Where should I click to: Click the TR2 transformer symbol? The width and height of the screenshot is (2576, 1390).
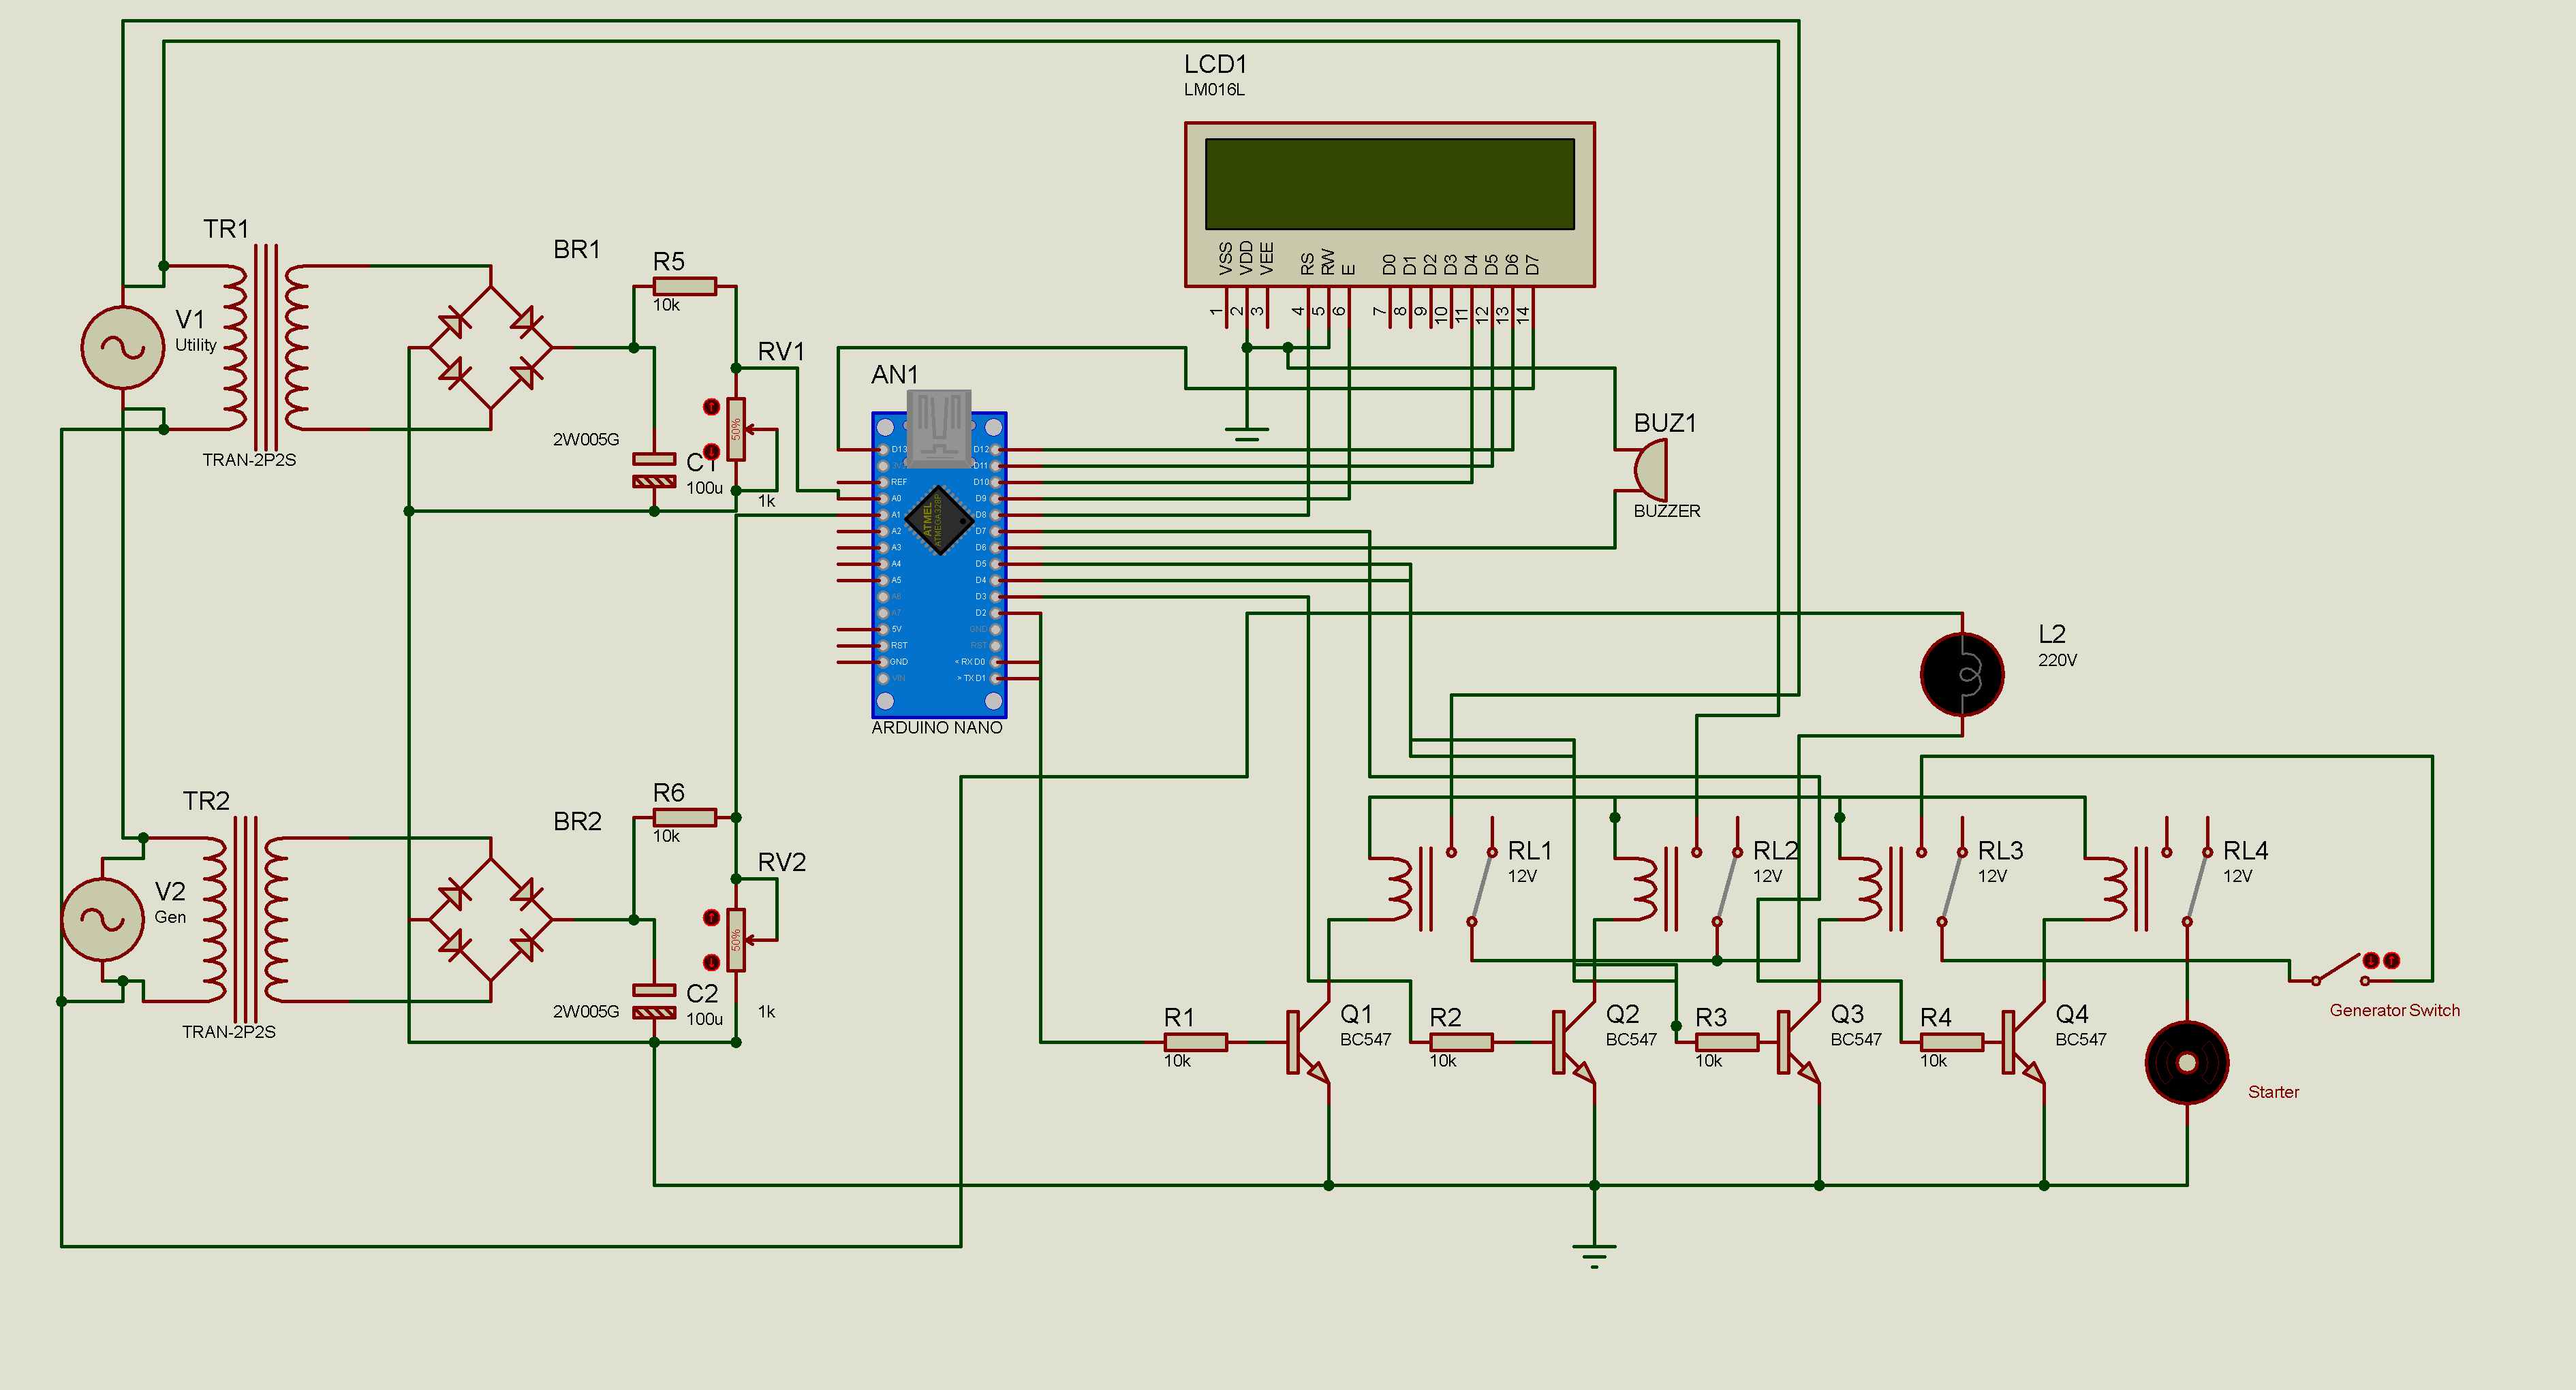point(245,919)
